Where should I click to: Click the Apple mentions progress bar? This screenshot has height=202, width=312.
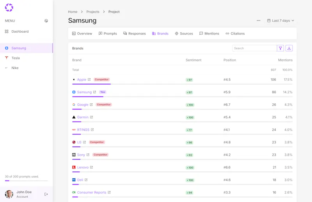click(182, 84)
